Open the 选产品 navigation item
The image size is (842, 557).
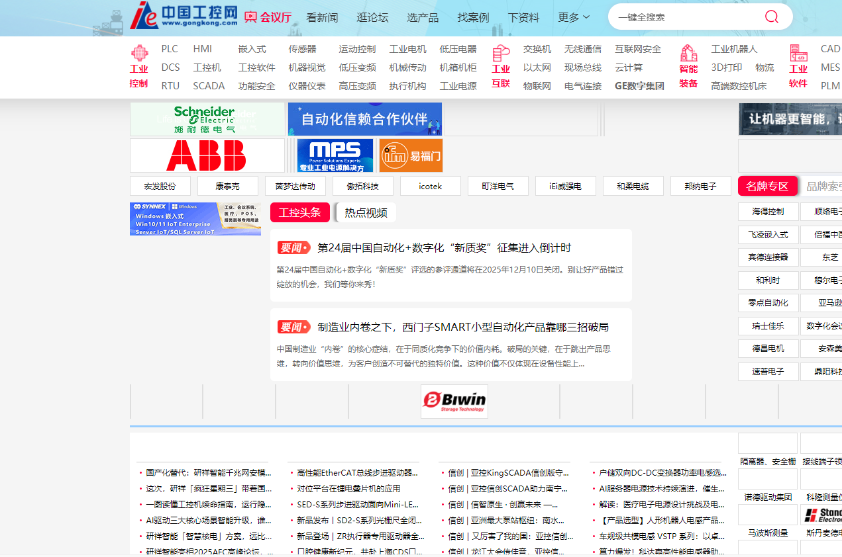pyautogui.click(x=423, y=17)
